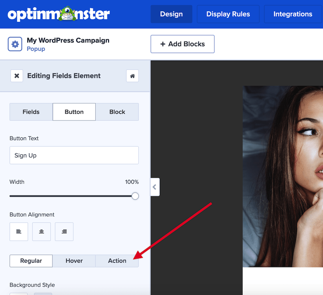Choose the Action button state
Screen dimensions: 323x295
117,261
